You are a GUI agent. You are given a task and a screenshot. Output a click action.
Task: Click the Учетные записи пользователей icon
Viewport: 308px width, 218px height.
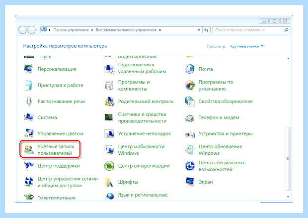29,150
